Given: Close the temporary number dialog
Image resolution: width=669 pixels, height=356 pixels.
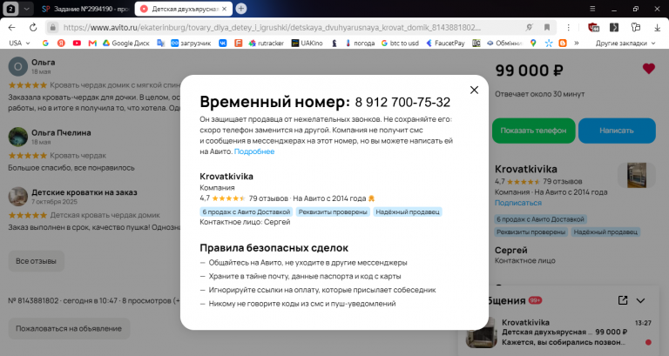Looking at the screenshot, I should tap(474, 90).
